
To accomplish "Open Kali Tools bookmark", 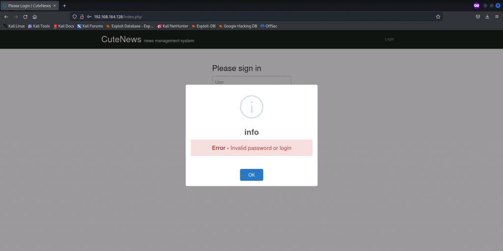I will tap(39, 26).
